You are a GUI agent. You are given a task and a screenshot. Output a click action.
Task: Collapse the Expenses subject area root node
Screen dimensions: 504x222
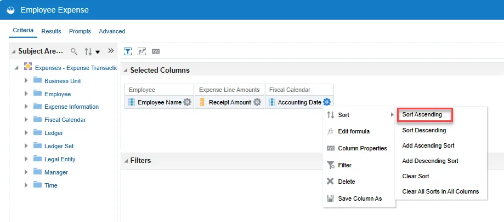coord(16,68)
